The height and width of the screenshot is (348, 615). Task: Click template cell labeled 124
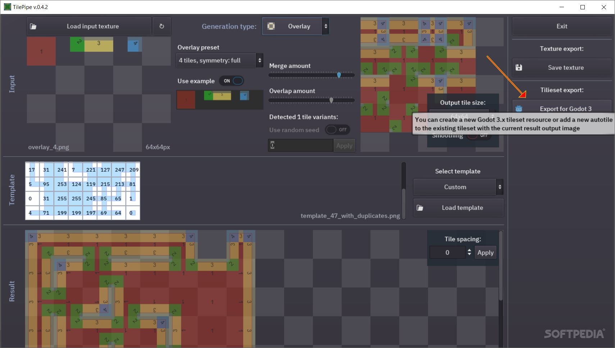pyautogui.click(x=76, y=184)
